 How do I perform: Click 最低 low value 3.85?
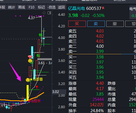[x=100, y=94]
